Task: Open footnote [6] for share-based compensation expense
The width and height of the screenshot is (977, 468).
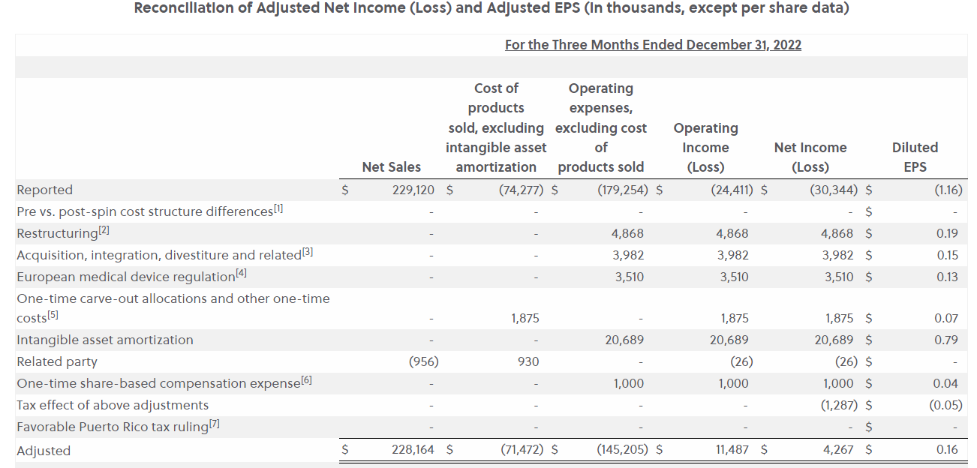Action: (306, 382)
